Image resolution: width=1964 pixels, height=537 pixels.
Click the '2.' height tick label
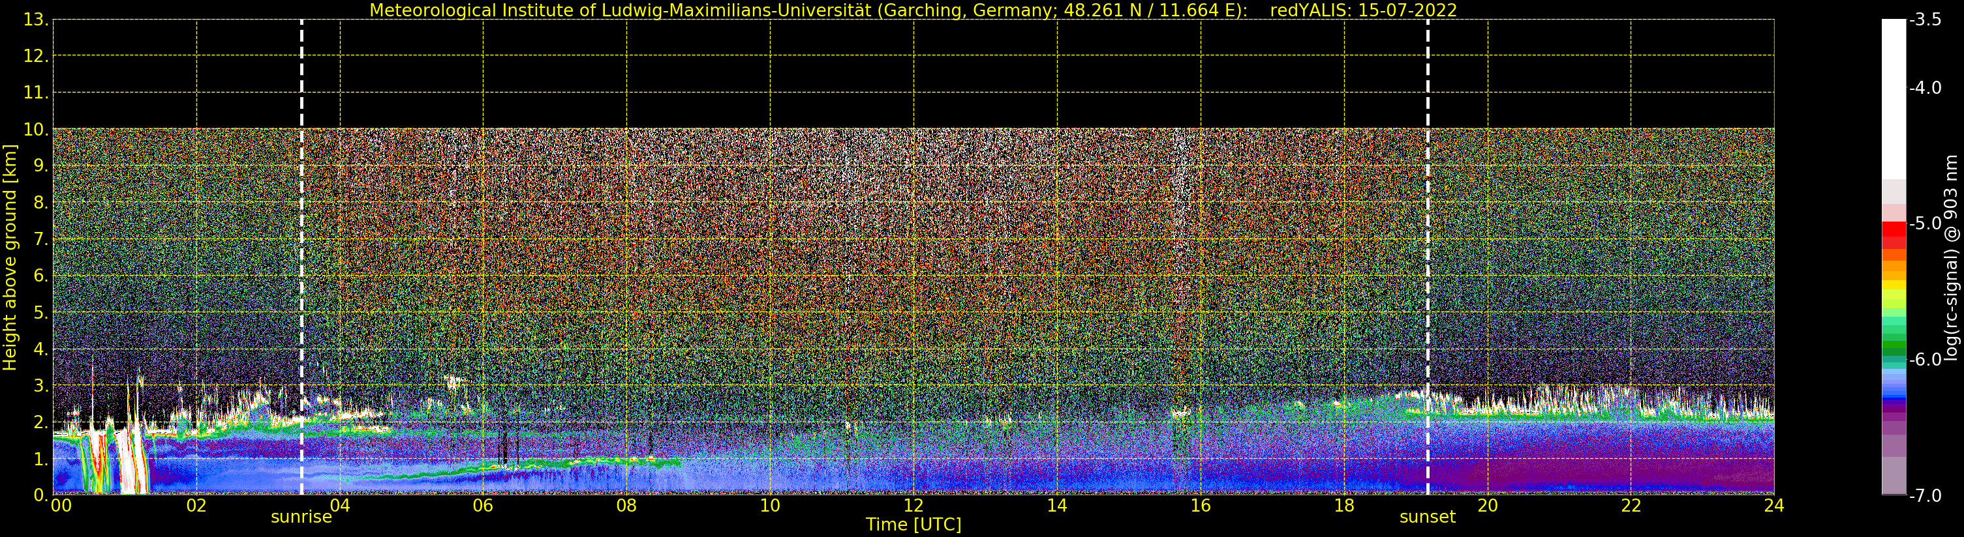click(40, 422)
